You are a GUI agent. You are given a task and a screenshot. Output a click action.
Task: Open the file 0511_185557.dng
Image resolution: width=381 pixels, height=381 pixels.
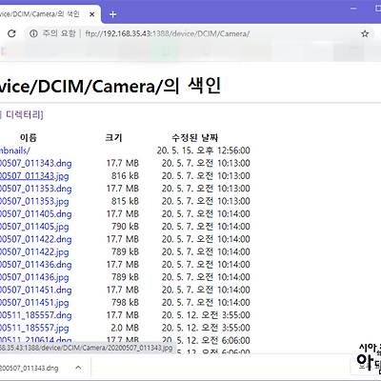tap(35, 315)
